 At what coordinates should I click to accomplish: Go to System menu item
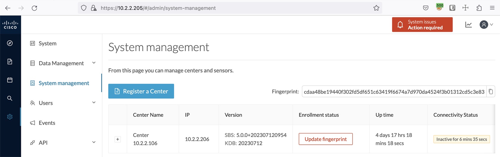coord(47,43)
